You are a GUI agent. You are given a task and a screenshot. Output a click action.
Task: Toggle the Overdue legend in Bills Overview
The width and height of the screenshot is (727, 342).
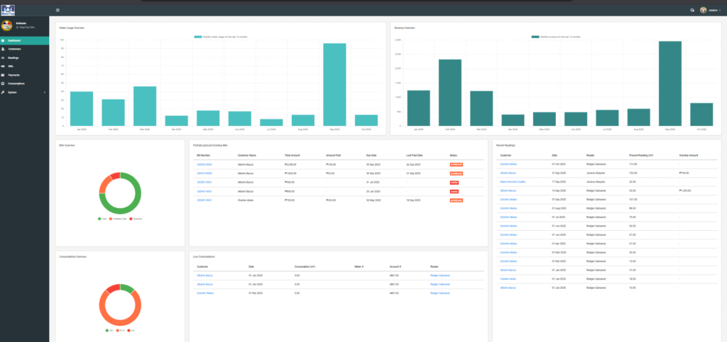click(x=133, y=219)
